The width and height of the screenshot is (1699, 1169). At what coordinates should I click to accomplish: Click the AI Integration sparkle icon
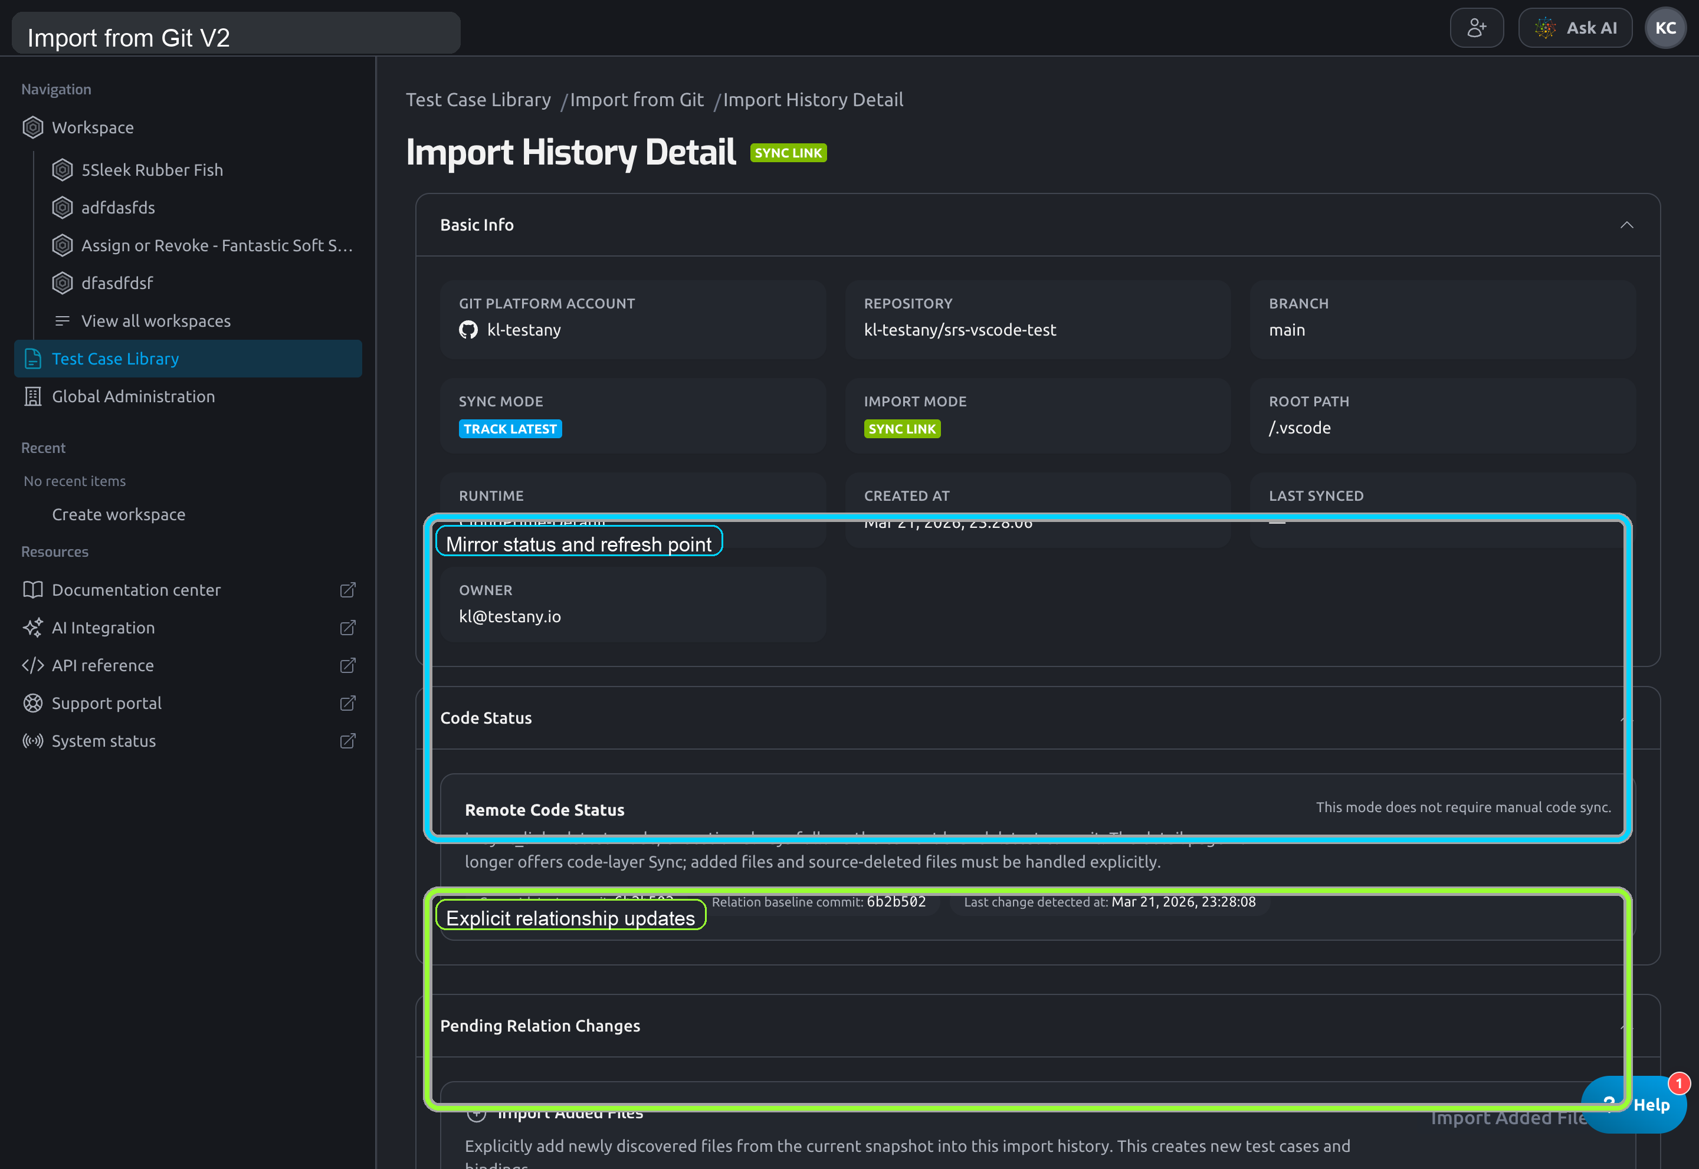pos(33,628)
